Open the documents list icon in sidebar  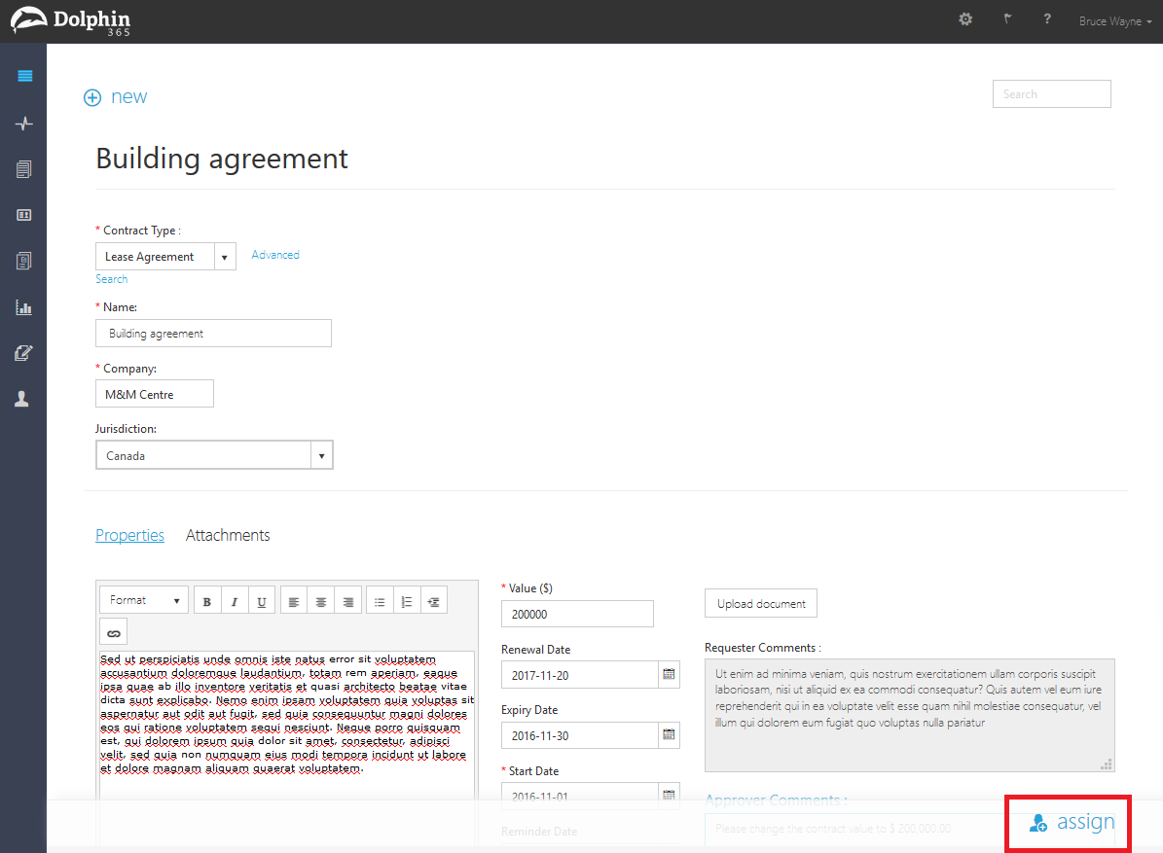click(x=23, y=169)
